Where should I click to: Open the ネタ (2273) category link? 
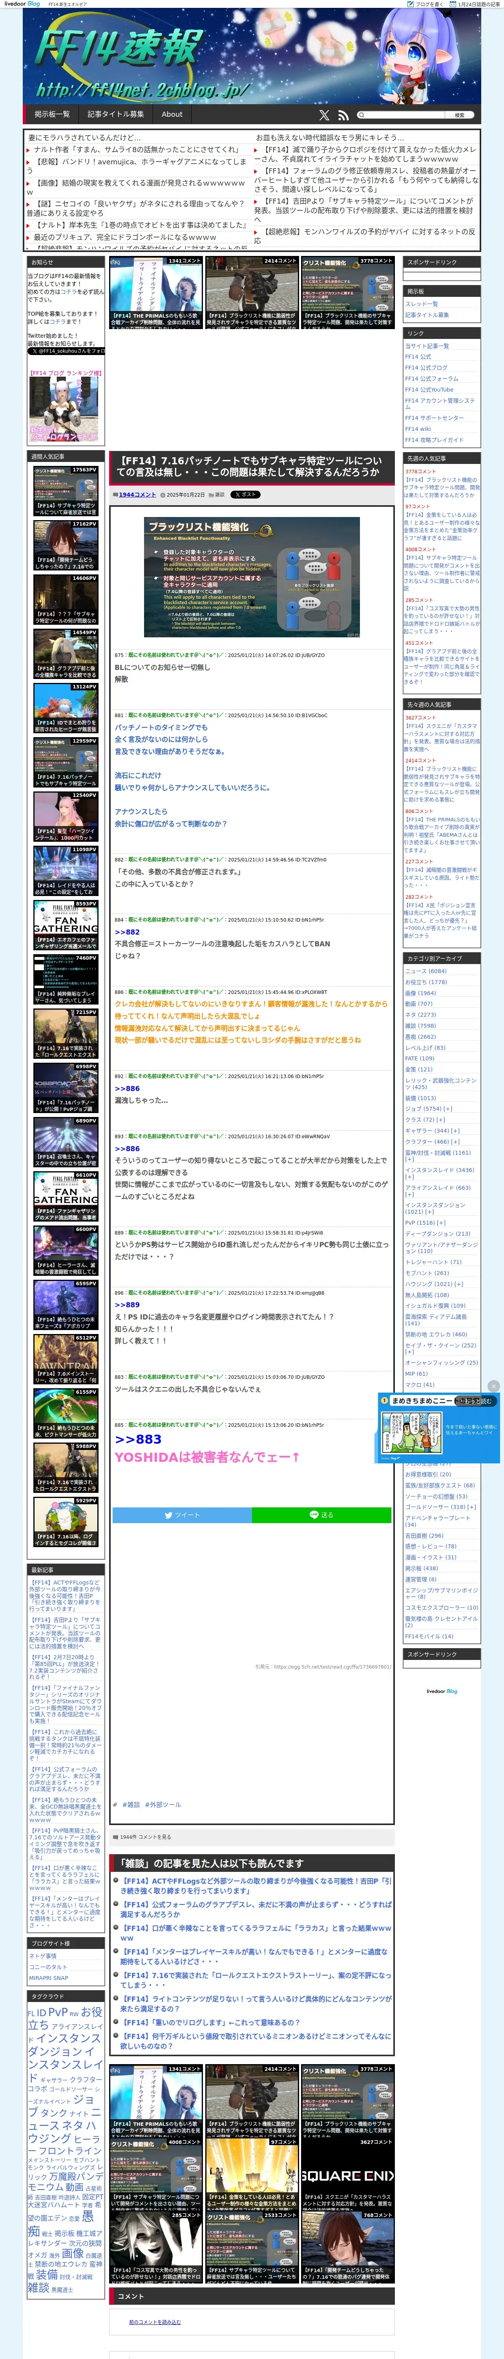click(421, 1015)
